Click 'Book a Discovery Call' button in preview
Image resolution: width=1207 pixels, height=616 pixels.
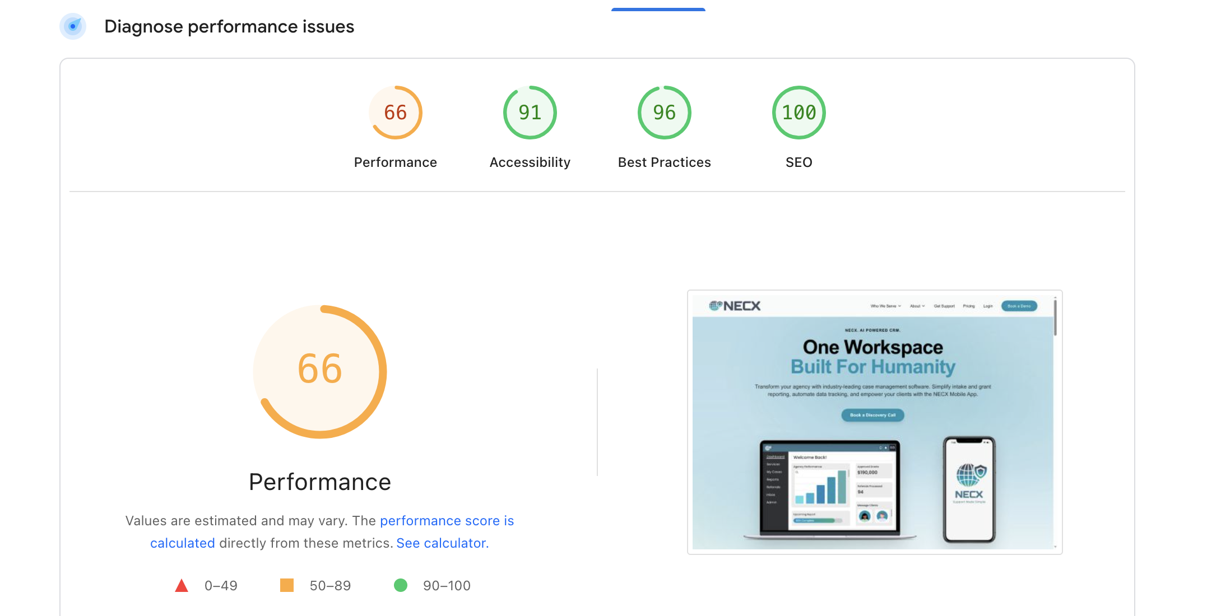(872, 415)
